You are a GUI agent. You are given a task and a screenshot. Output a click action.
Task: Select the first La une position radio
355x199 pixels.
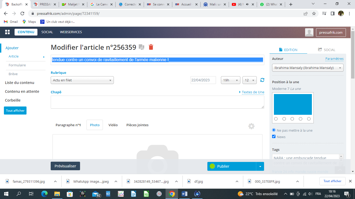[x=276, y=119]
